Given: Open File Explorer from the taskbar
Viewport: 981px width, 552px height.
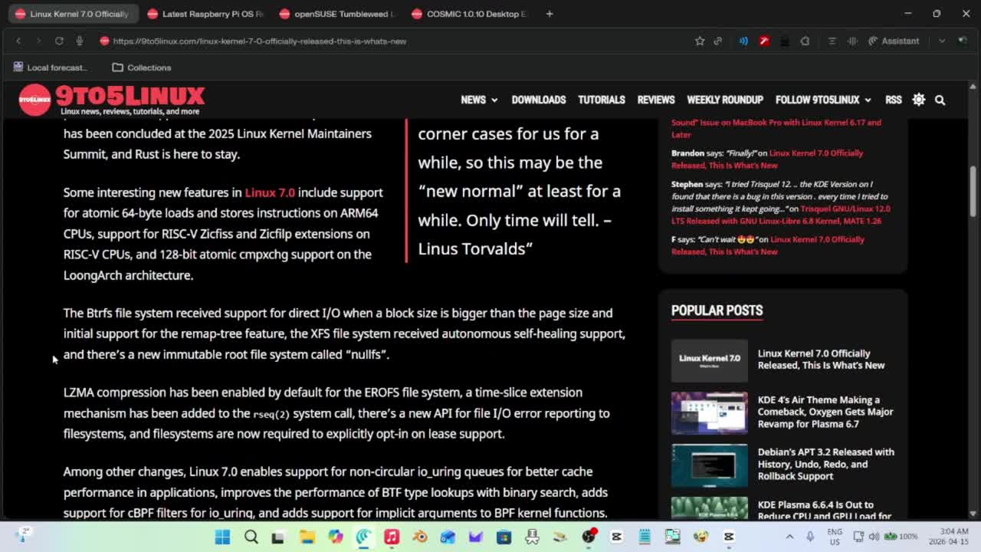Looking at the screenshot, I should [307, 537].
